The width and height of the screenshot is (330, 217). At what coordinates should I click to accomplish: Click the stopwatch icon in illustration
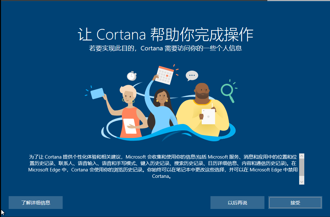click(132, 76)
